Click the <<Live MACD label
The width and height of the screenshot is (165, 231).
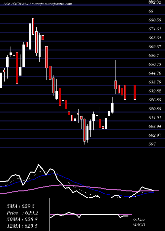[x=139, y=222]
